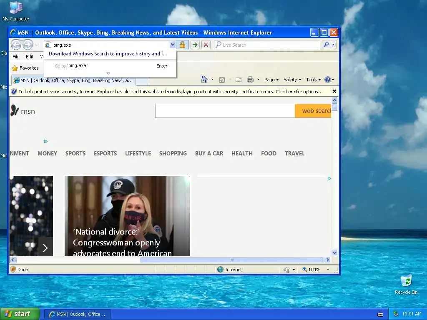This screenshot has width=427, height=320.
Task: Open the 'National divorce' news story
Action: pyautogui.click(x=128, y=216)
